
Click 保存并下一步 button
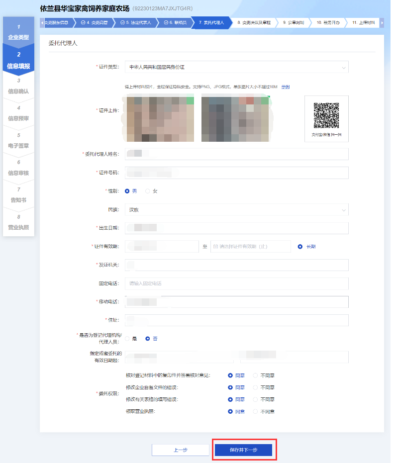coord(244,450)
